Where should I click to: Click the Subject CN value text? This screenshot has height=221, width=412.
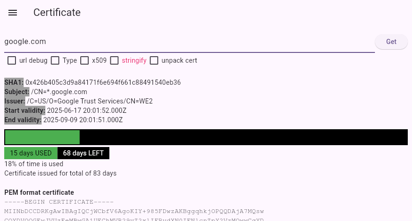pyautogui.click(x=59, y=92)
